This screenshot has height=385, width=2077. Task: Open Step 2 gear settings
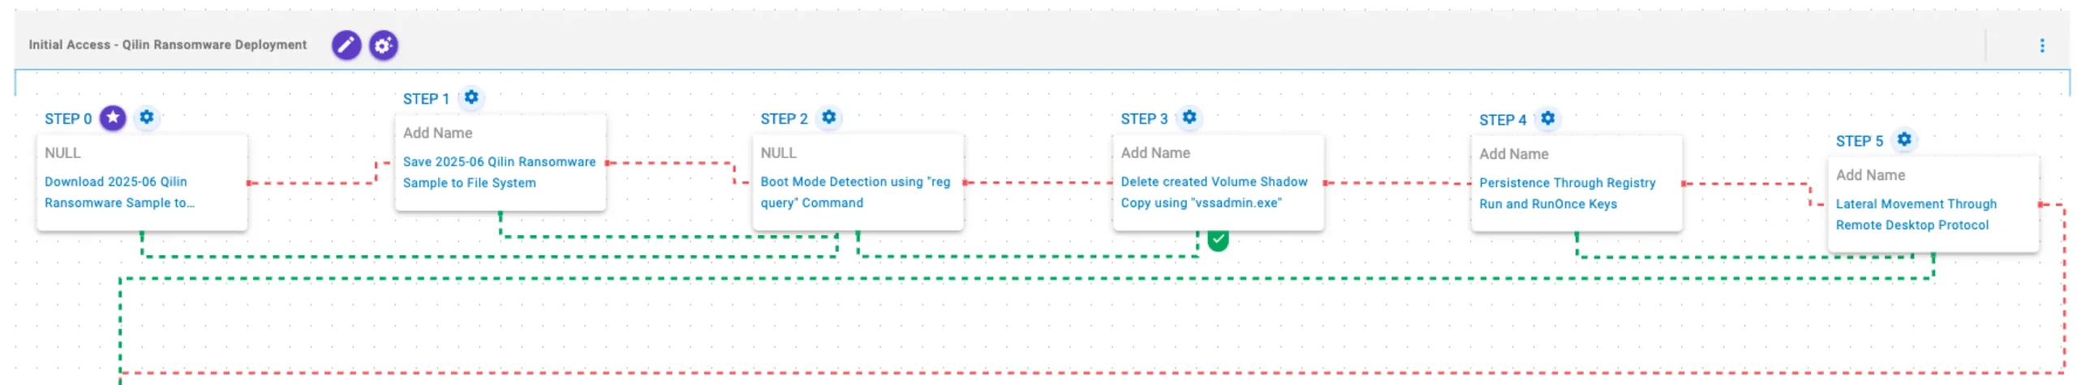828,118
